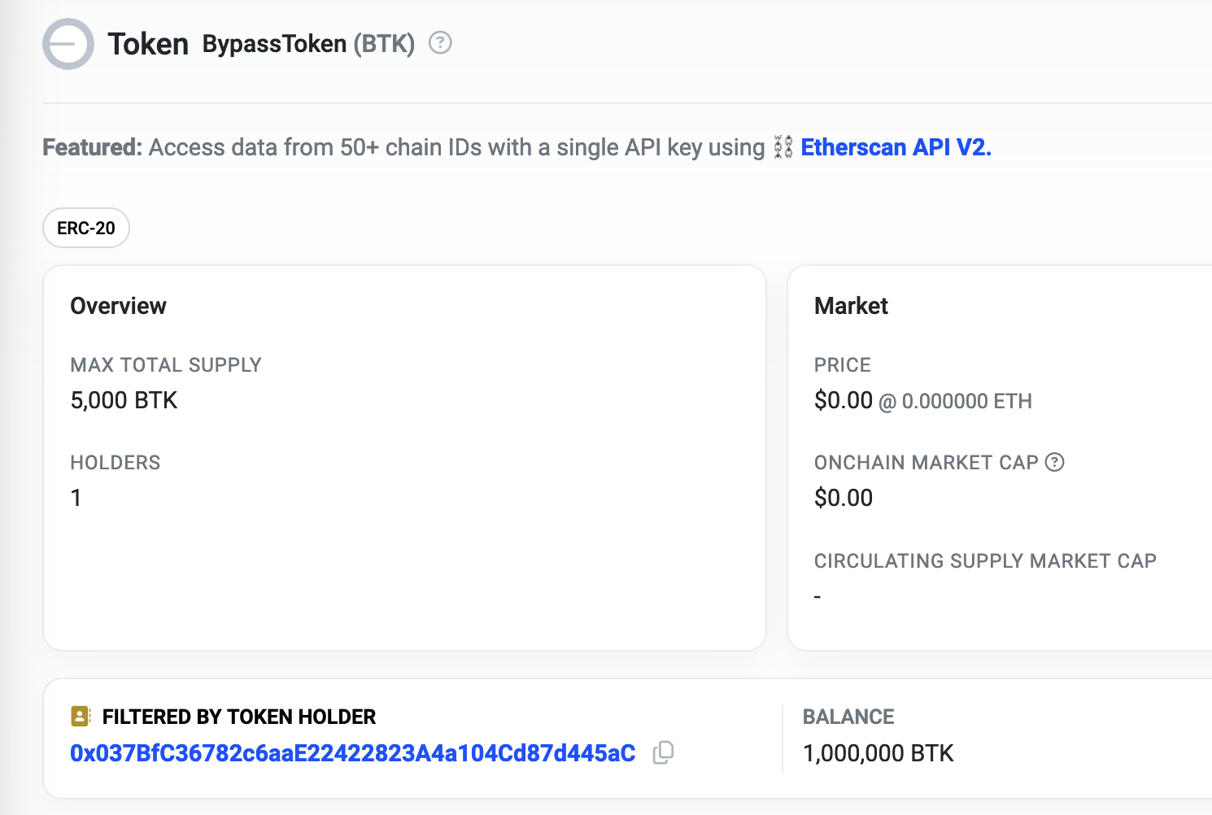Open help icon beside BypassToken (BTK)
Screen dimensions: 1212x815
pos(440,42)
